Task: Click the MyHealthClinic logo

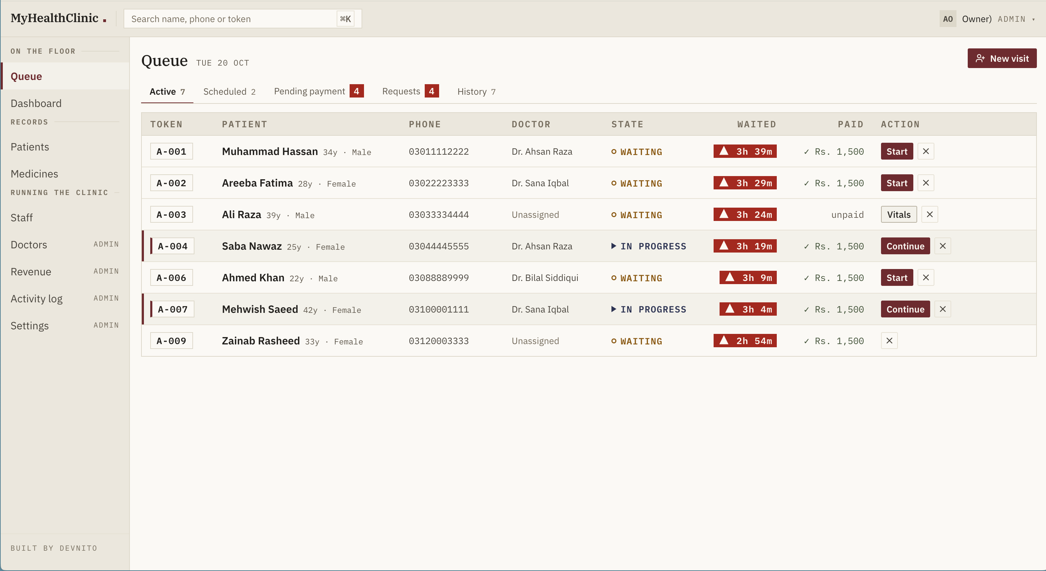Action: pyautogui.click(x=58, y=18)
